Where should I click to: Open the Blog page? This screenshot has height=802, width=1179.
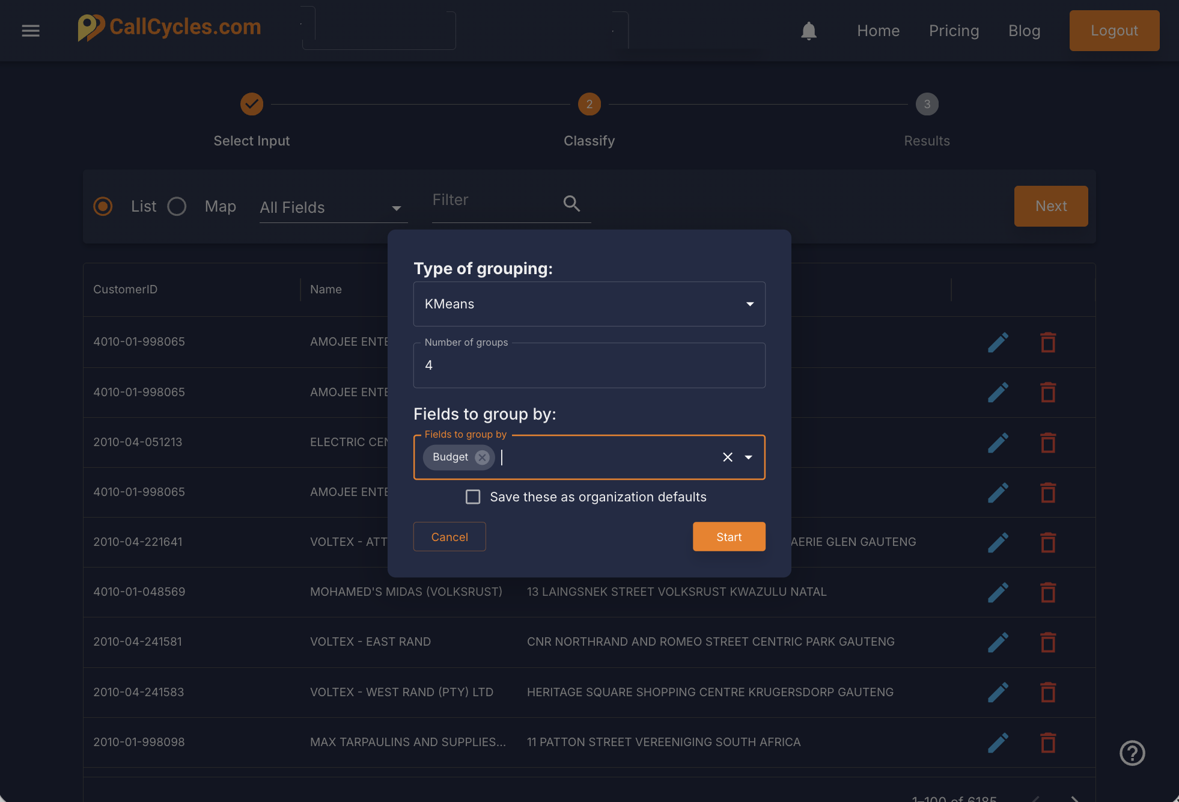point(1024,31)
